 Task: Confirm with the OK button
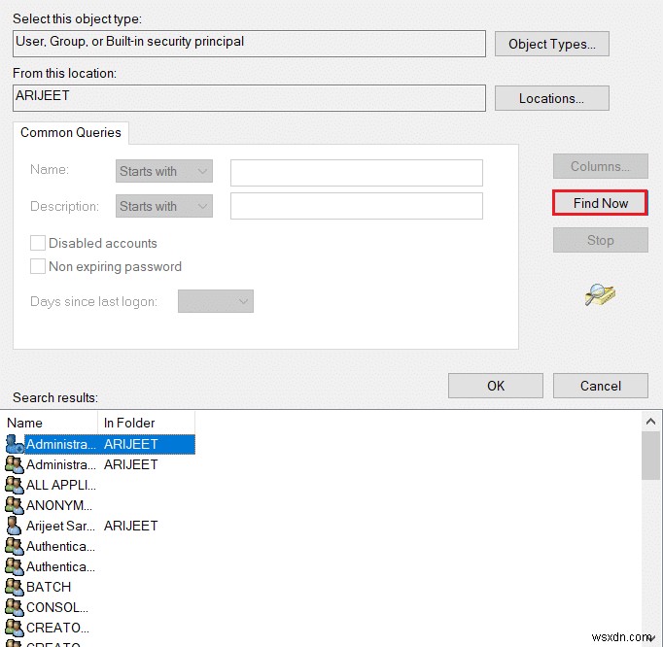496,386
